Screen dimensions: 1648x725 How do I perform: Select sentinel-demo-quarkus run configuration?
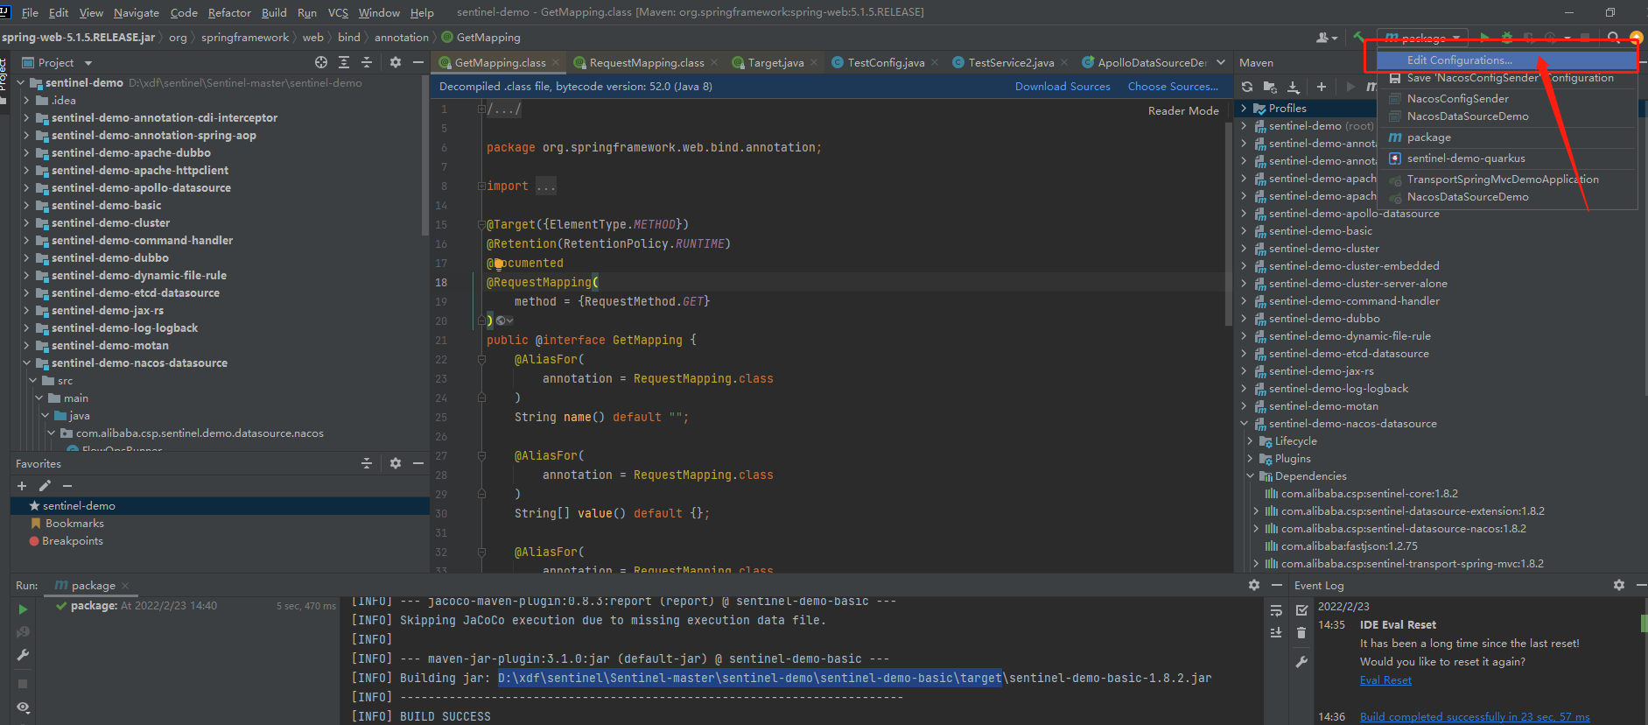(x=1506, y=158)
